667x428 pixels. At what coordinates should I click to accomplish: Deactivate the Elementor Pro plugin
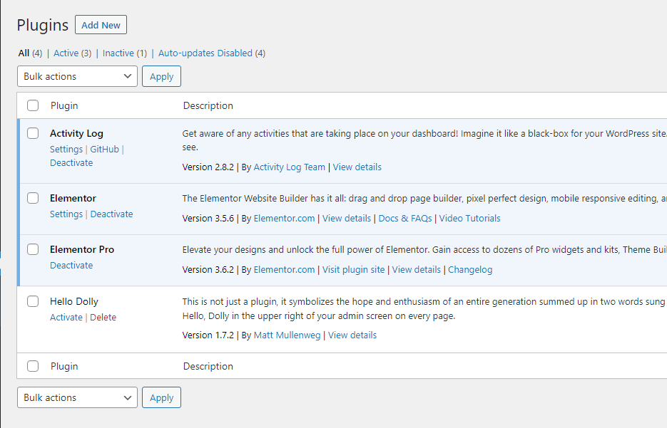(x=71, y=266)
